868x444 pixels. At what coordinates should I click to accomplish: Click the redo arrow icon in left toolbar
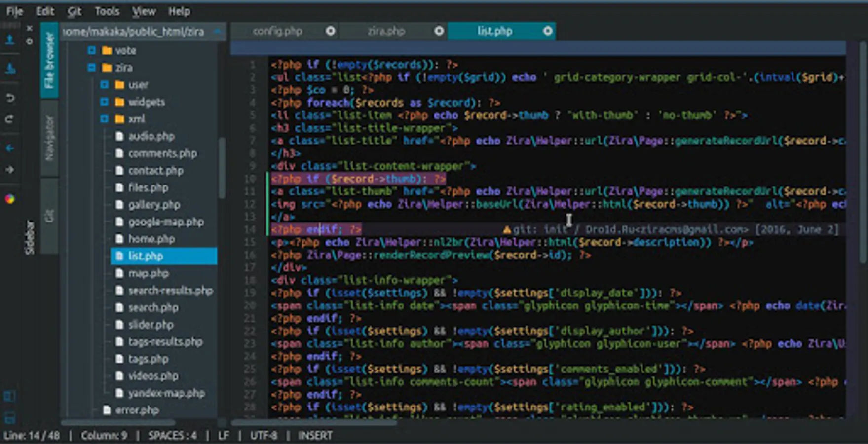click(x=10, y=119)
